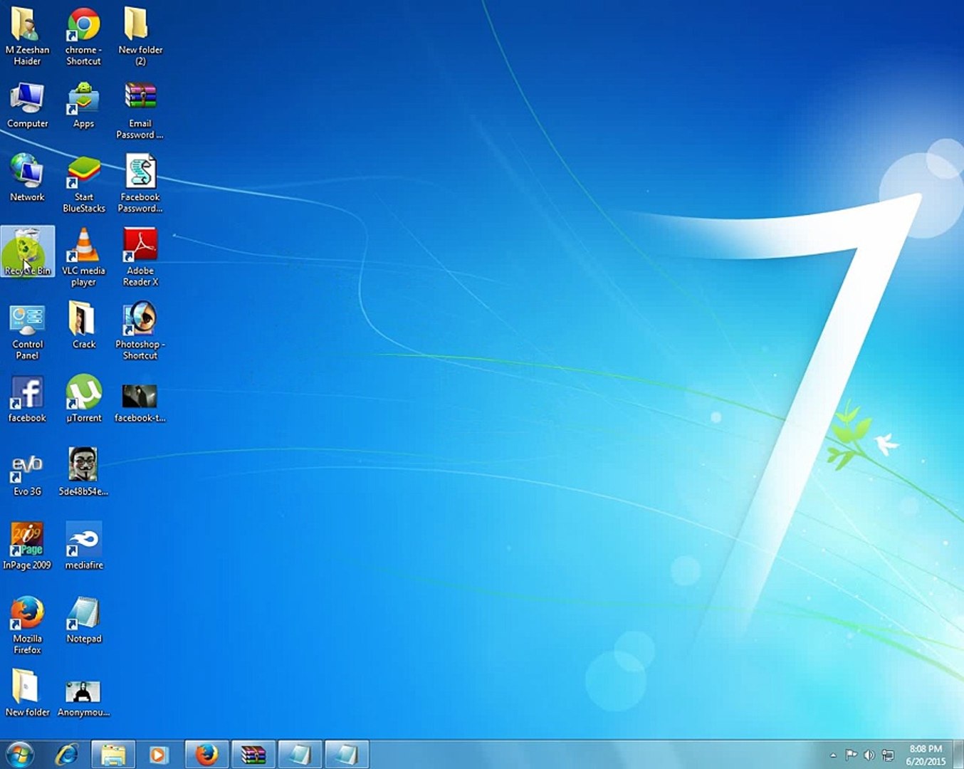
Task: Click the volume speaker tray icon
Action: 869,755
